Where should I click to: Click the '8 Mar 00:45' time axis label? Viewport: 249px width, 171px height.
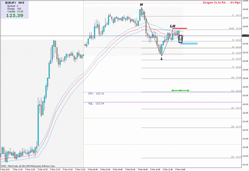click(92, 169)
